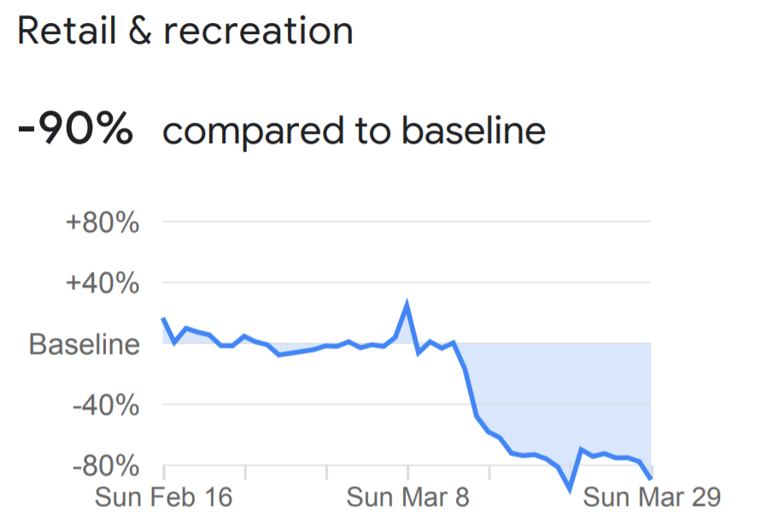Screen dimensions: 761x527
Task: Select the line's first point at the left edge
Action: 163,318
